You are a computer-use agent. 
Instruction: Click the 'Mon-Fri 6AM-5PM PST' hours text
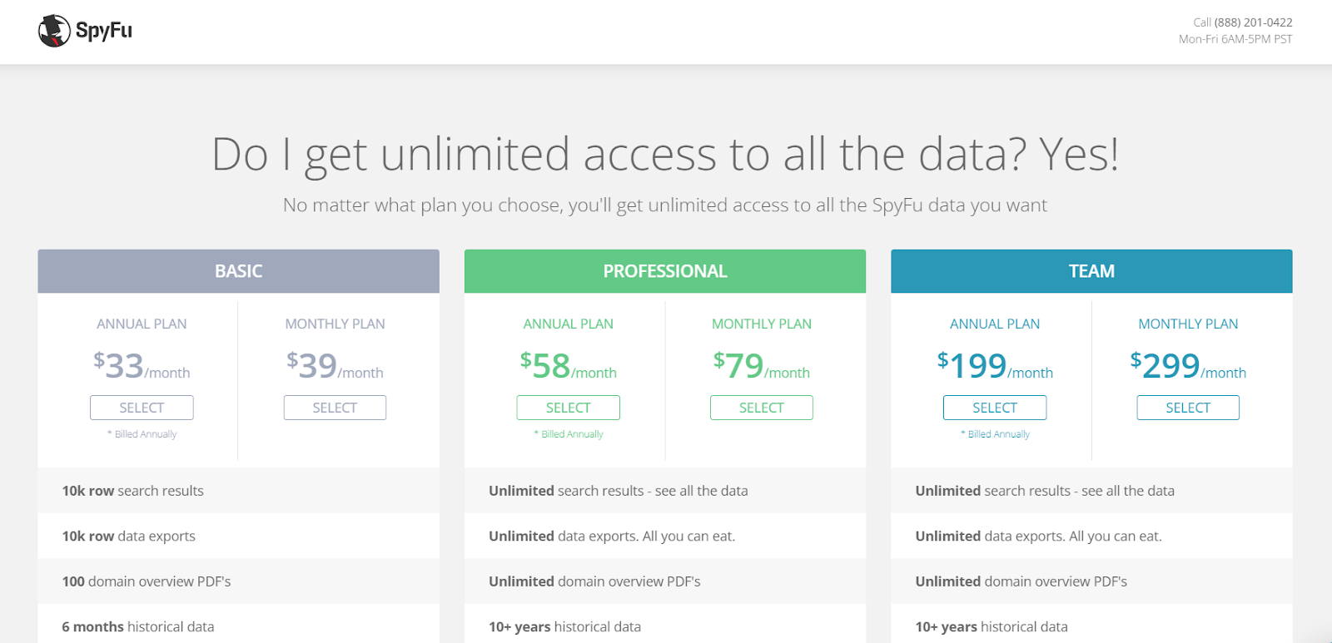(1235, 39)
